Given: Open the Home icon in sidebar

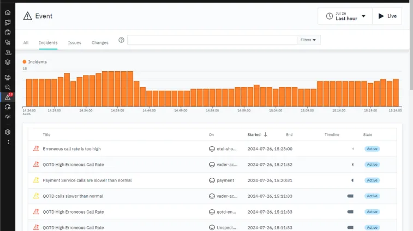Looking at the screenshot, I should (x=8, y=13).
